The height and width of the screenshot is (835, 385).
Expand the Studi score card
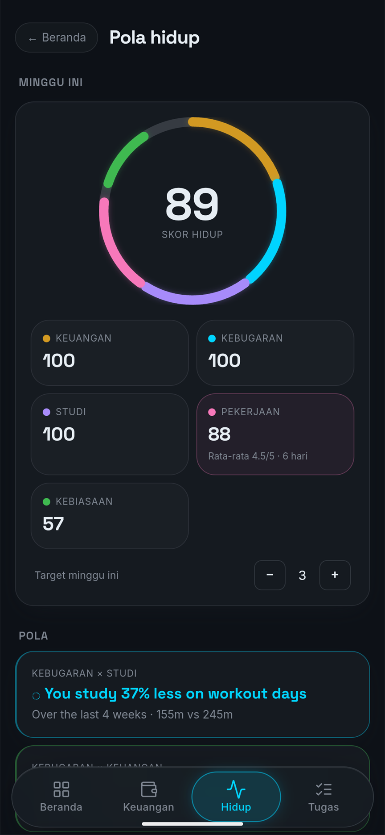point(110,434)
